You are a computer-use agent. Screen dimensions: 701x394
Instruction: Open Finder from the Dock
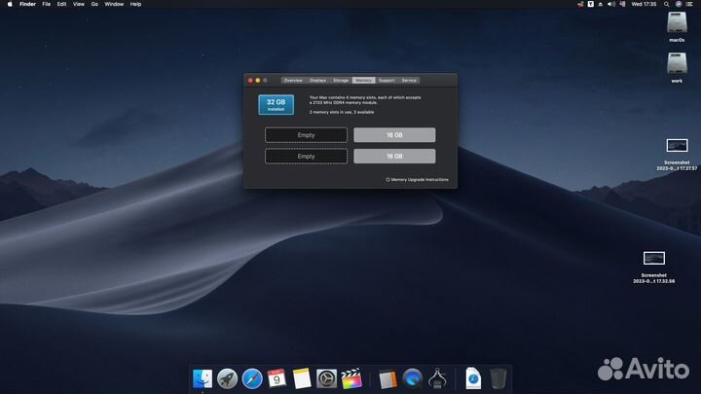click(x=203, y=378)
